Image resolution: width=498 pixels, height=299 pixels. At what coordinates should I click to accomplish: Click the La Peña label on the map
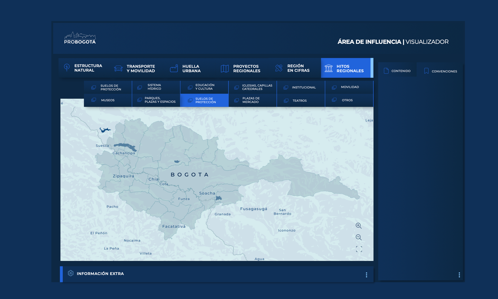[111, 248]
